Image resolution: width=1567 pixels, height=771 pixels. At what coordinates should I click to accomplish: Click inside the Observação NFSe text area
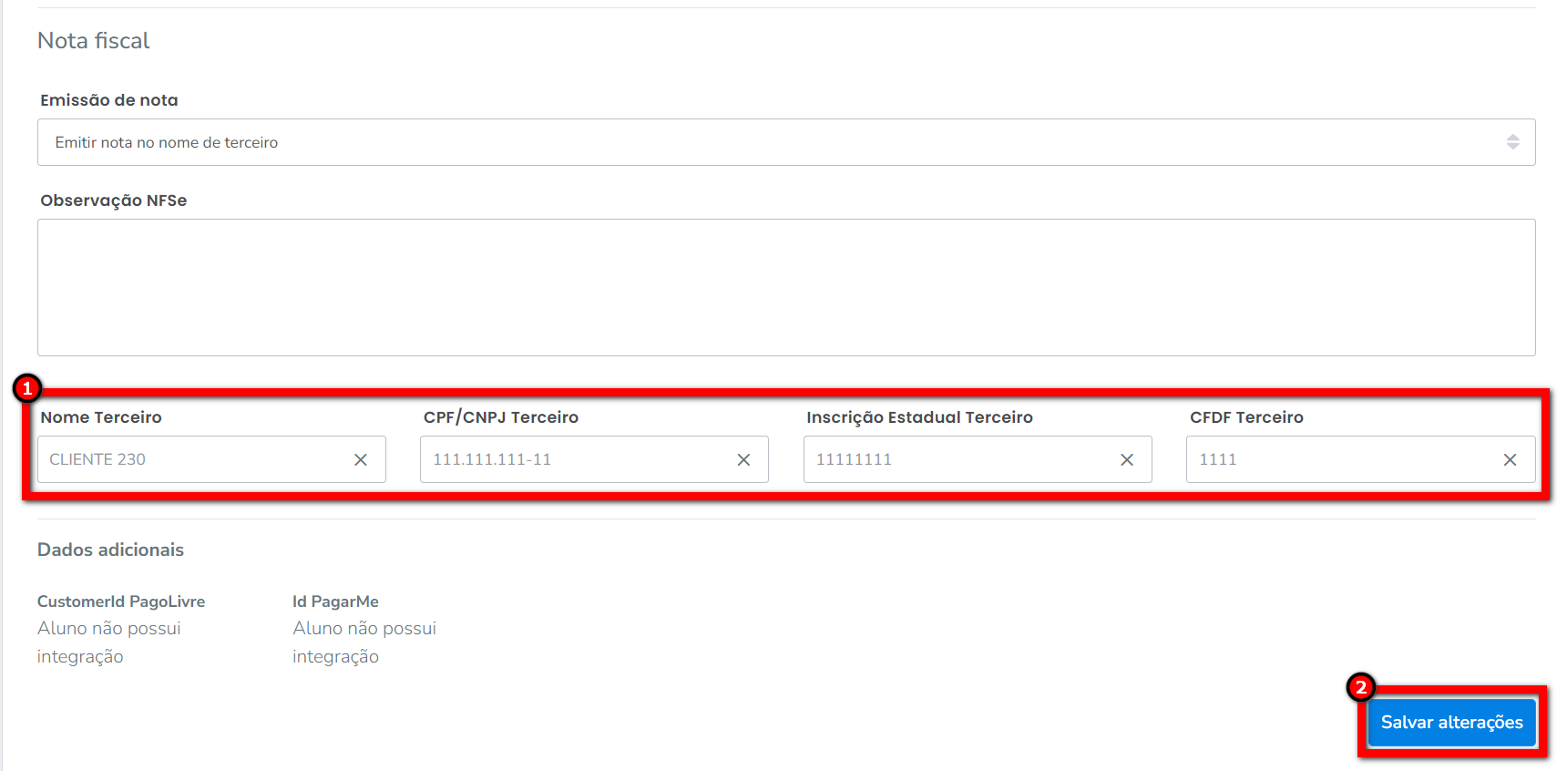tap(785, 287)
